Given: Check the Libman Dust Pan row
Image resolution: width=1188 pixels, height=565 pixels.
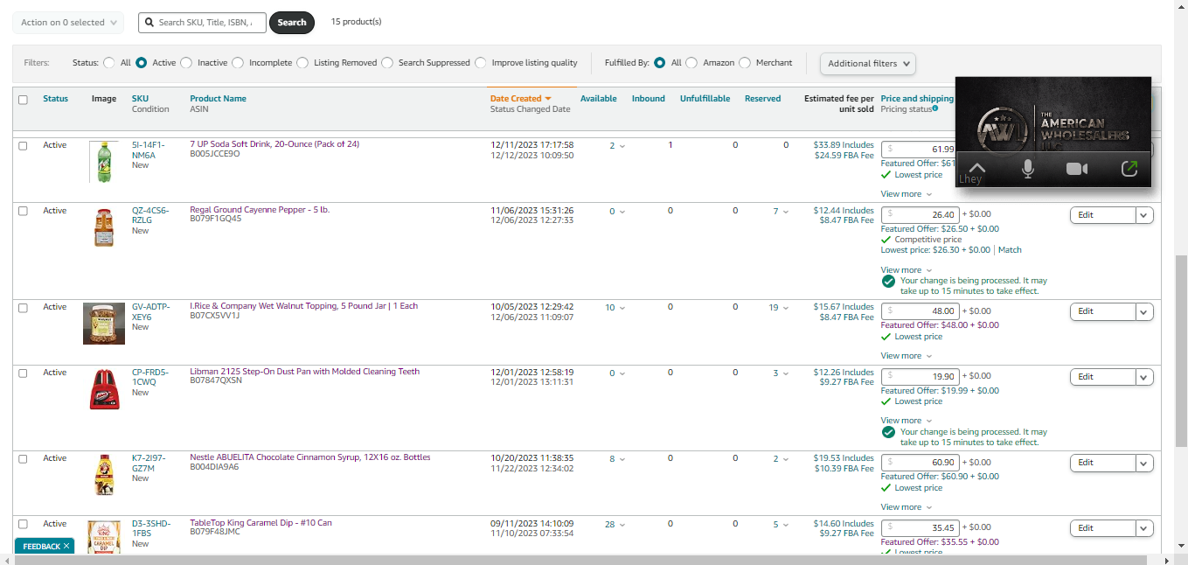Looking at the screenshot, I should [x=24, y=373].
